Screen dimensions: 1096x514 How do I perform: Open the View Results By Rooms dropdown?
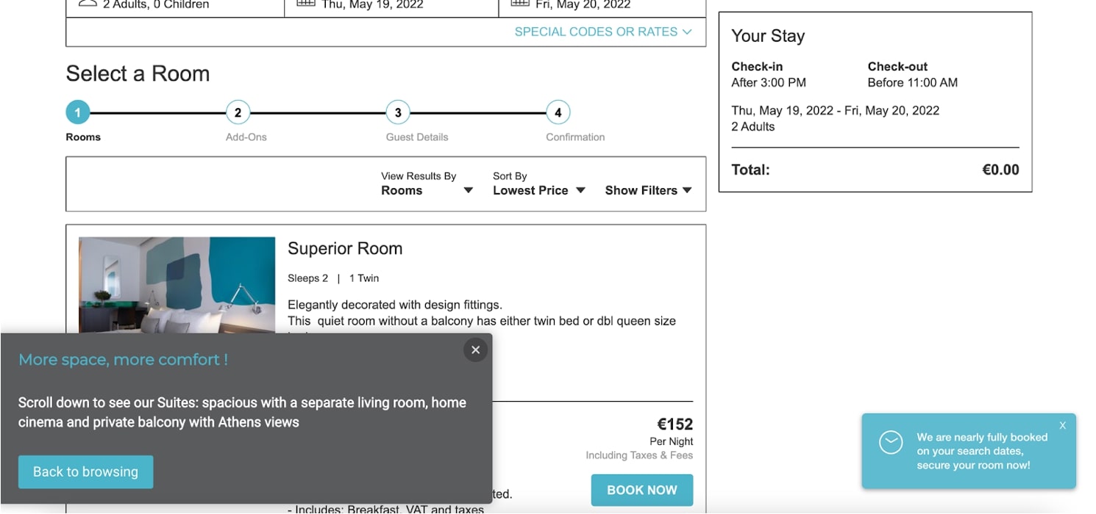point(427,190)
